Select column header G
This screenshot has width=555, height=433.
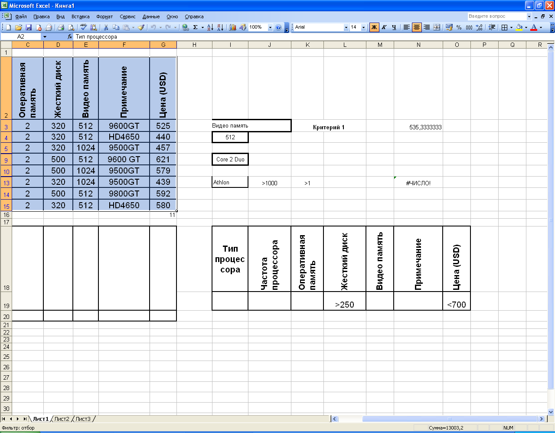tap(163, 45)
